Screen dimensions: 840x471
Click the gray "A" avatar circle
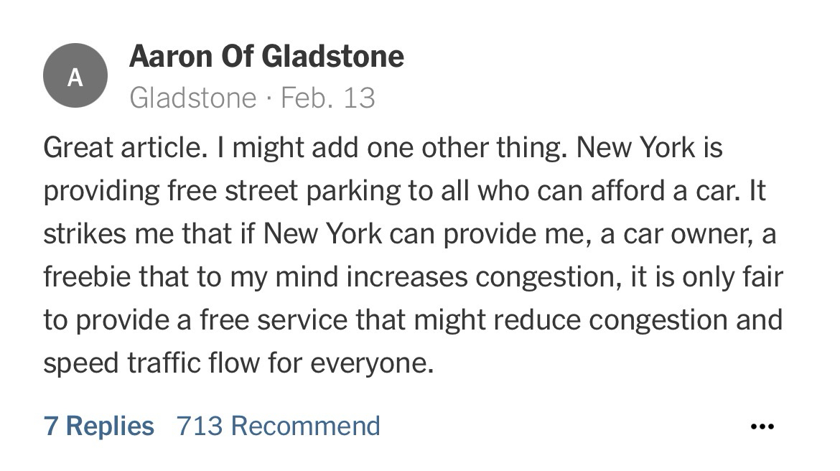pyautogui.click(x=75, y=76)
